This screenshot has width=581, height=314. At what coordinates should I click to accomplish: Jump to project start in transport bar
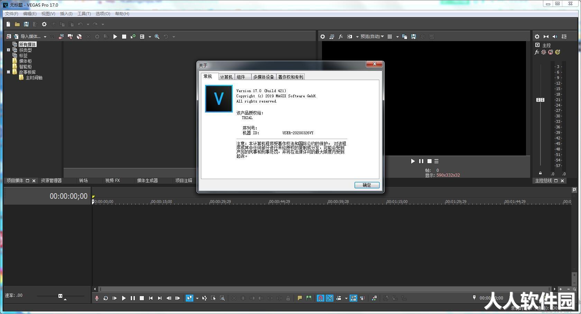(151, 298)
